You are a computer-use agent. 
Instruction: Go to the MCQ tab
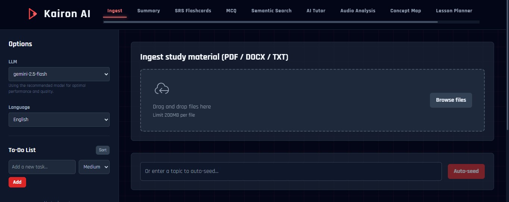231,11
